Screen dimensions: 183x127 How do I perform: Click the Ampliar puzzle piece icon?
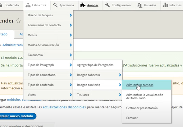pyautogui.click(x=83, y=5)
